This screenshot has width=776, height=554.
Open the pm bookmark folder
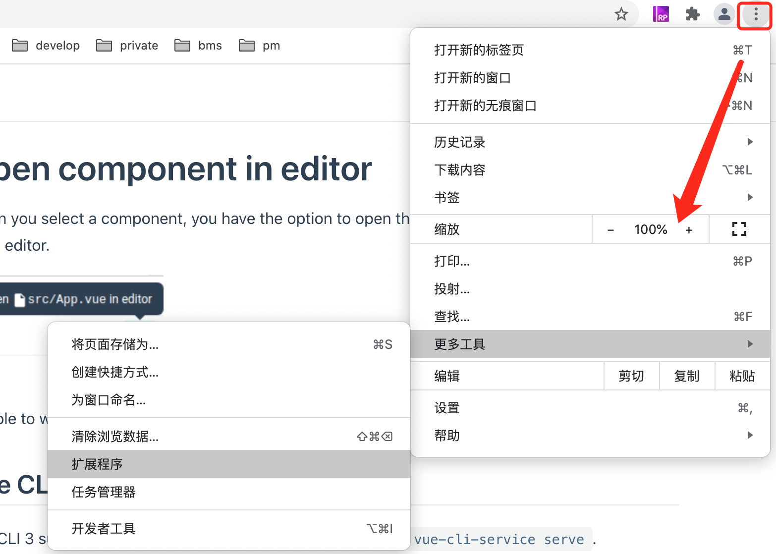coord(259,46)
